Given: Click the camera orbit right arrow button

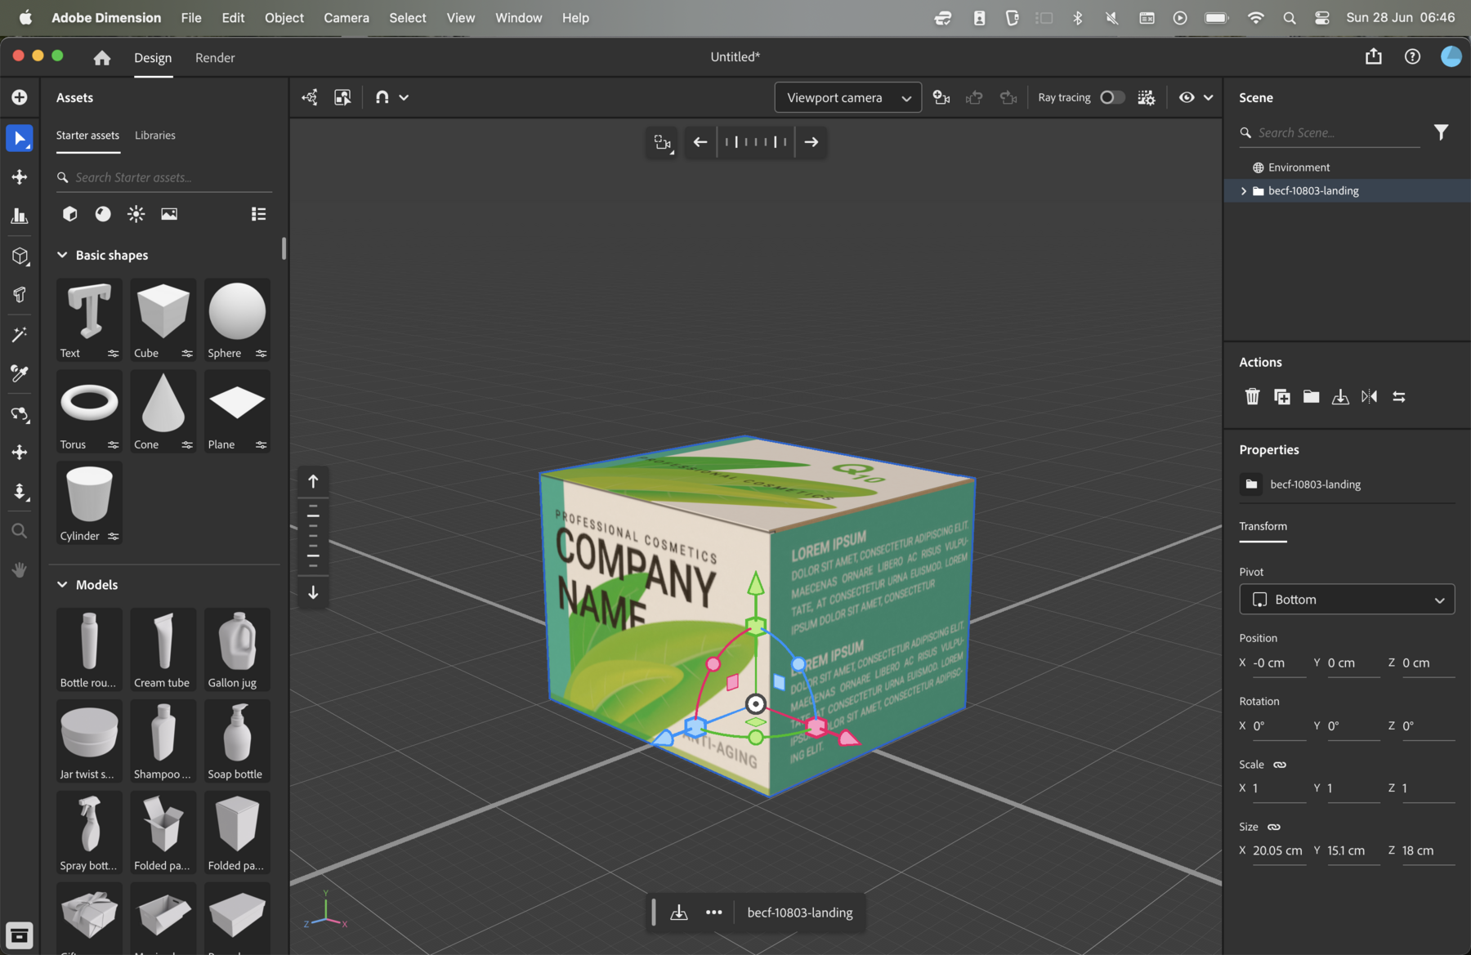Looking at the screenshot, I should 811,141.
